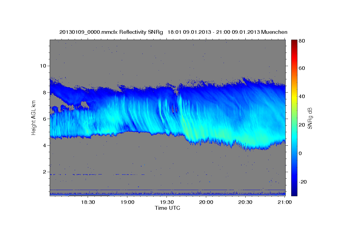The height and width of the screenshot is (235, 353).
Task: Click the dark blue bottom of colorbar
Action: point(294,193)
